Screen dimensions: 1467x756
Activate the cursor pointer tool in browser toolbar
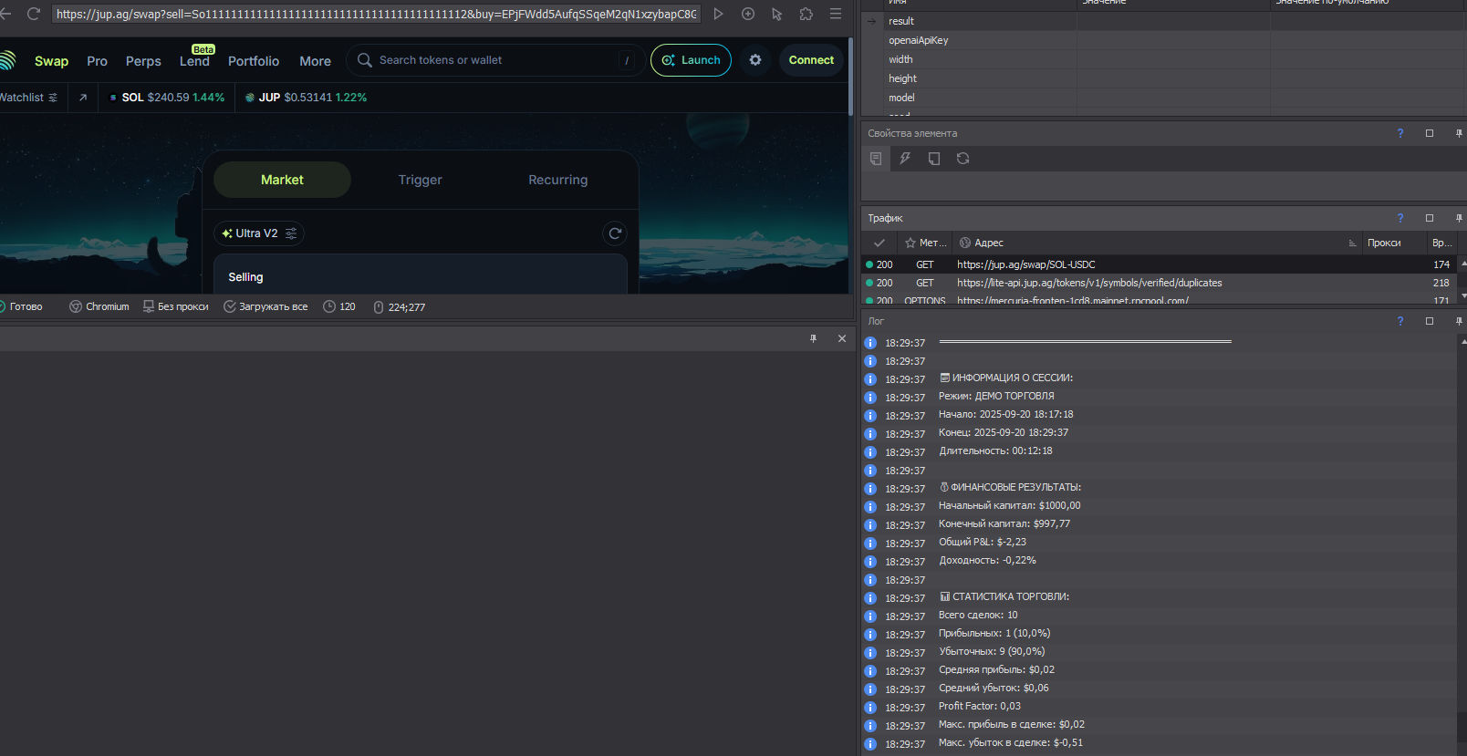tap(777, 14)
